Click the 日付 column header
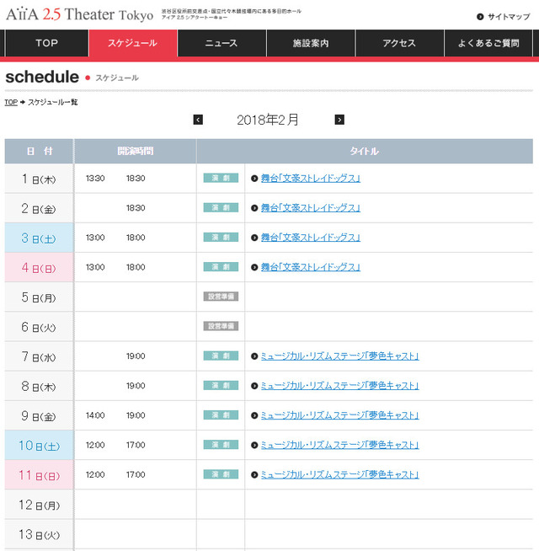This screenshot has width=539, height=551. [39, 151]
